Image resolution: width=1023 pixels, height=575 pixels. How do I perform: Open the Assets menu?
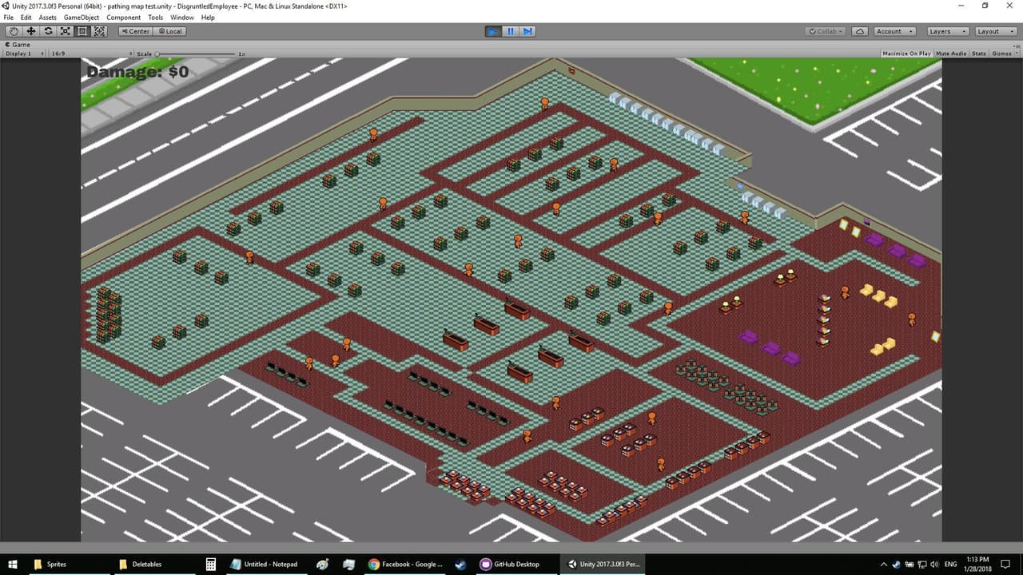click(x=48, y=18)
